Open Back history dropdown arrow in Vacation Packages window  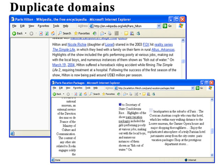pyautogui.click(x=64, y=94)
